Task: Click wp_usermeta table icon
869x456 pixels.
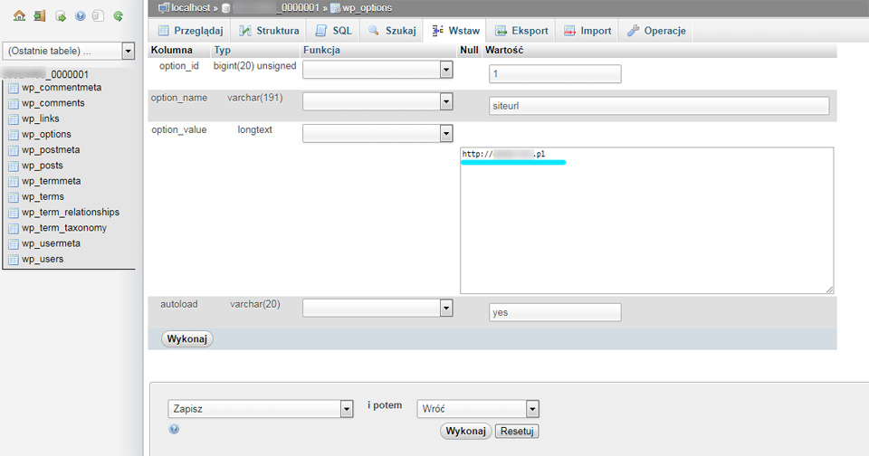Action: click(x=14, y=243)
